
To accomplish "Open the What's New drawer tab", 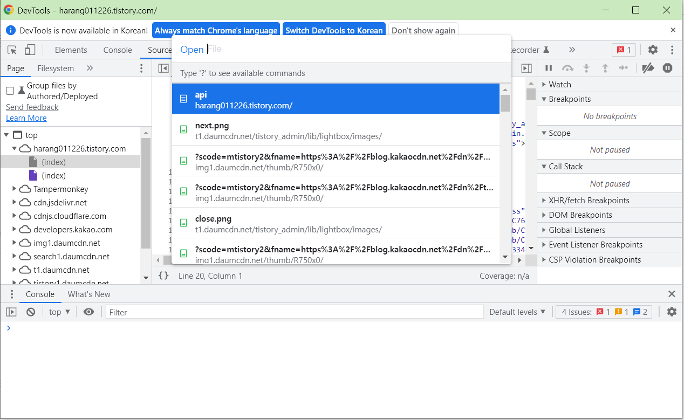I will 89,294.
